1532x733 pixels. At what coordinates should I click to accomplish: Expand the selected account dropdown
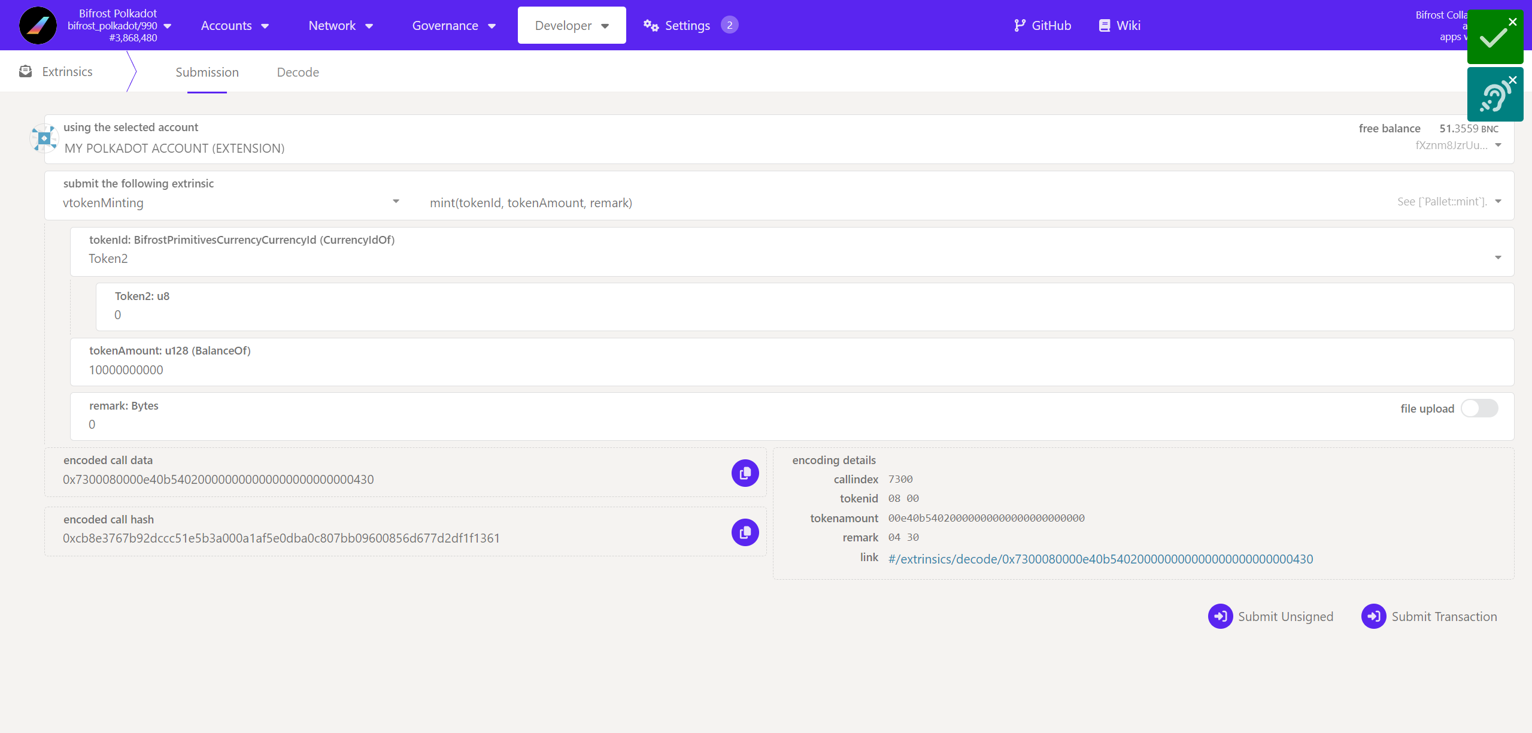(x=1497, y=145)
